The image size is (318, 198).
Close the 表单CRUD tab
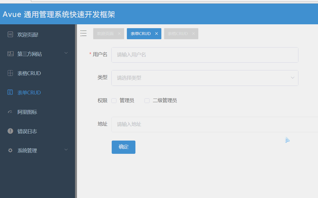pyautogui.click(x=156, y=33)
